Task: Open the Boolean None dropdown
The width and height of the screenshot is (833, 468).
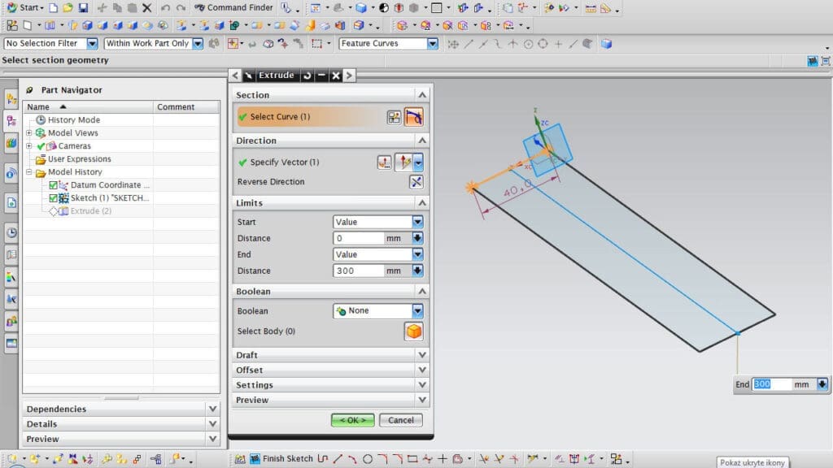Action: click(x=417, y=311)
